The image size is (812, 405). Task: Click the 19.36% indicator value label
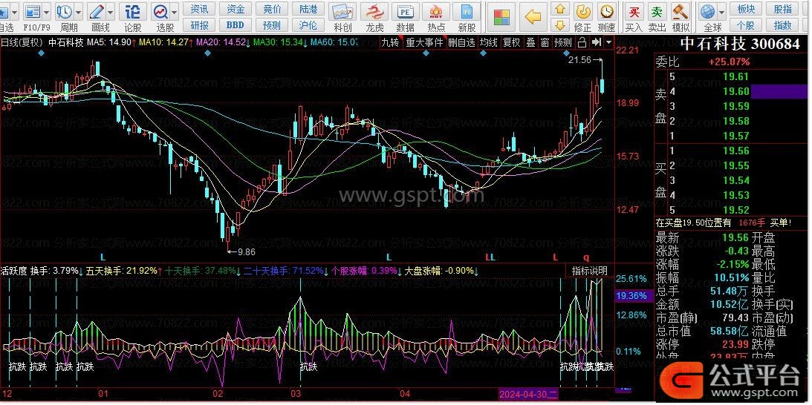click(x=631, y=296)
